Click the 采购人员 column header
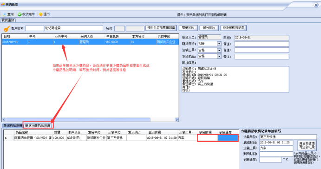 pos(92,36)
